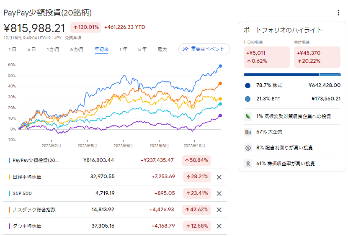The image size is (348, 236).
Task: Select the 年初来 YTD tab
Action: [x=101, y=49]
